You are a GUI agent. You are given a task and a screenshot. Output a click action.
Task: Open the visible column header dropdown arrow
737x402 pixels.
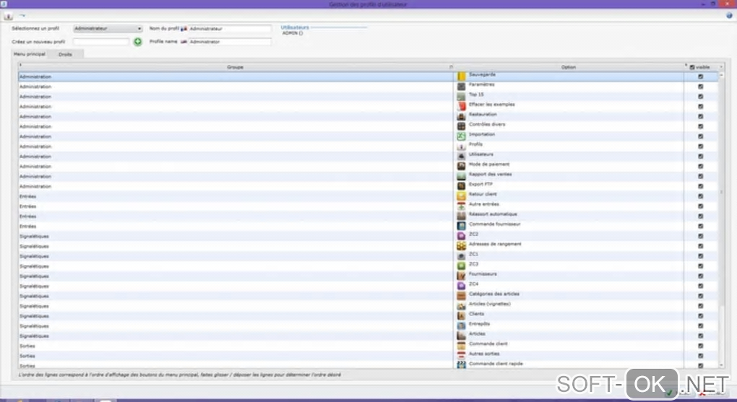pos(720,67)
